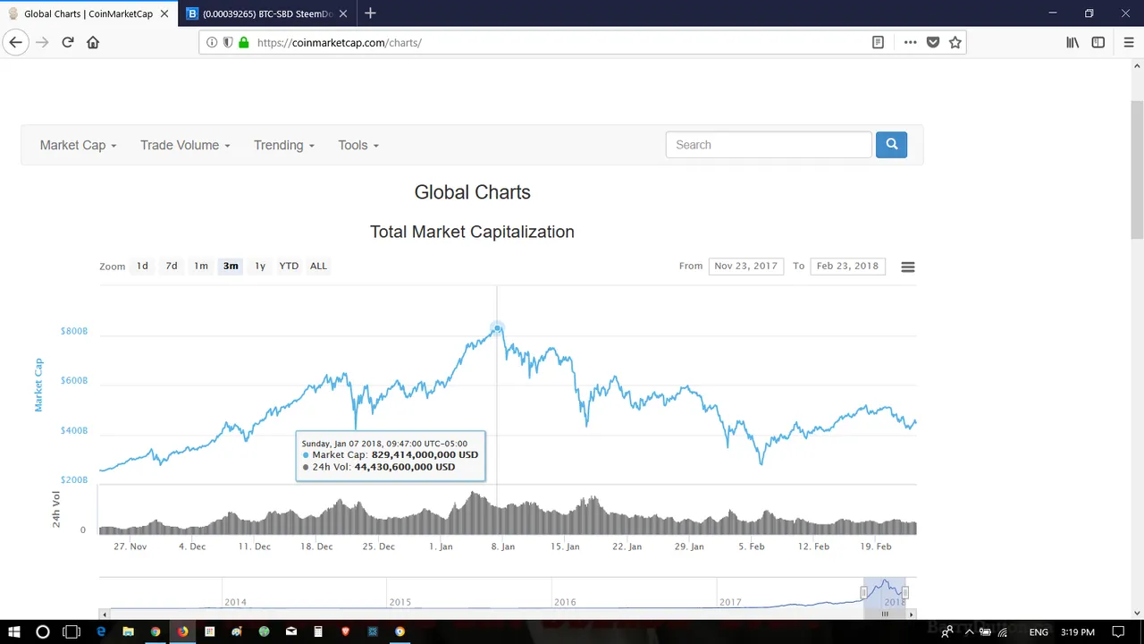
Task: Close the BTC-SBD SteemDollars tab
Action: (x=345, y=14)
